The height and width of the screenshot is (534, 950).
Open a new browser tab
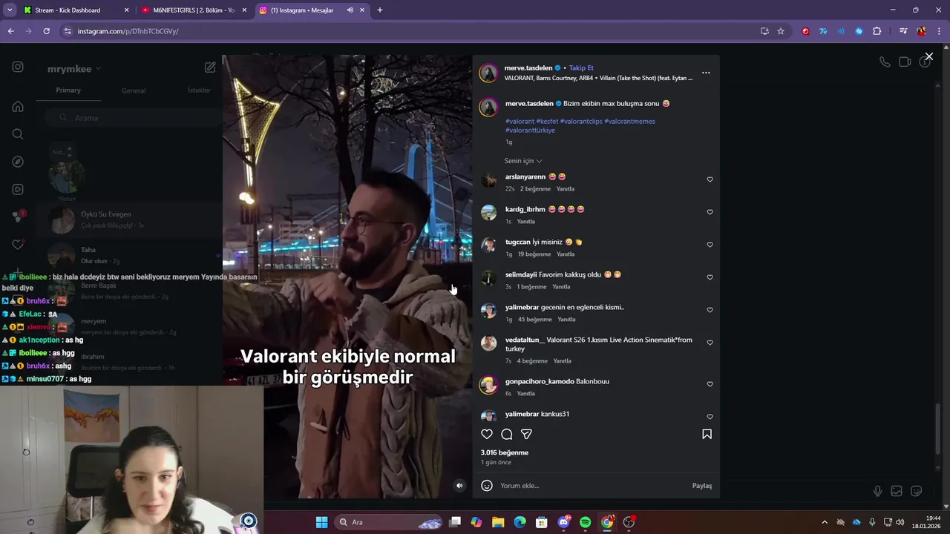380,10
